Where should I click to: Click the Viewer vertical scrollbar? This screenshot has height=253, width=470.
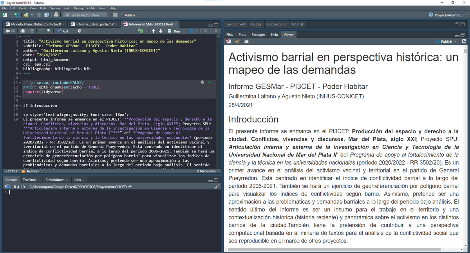click(x=465, y=51)
